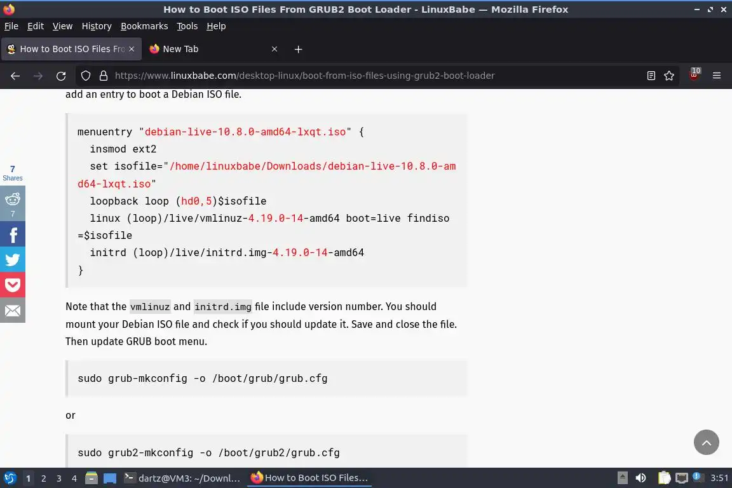The height and width of the screenshot is (488, 732).
Task: Click the forward navigation arrow
Action: [x=38, y=76]
